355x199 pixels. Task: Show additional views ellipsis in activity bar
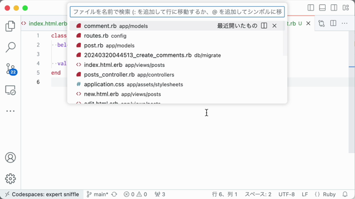(11, 111)
